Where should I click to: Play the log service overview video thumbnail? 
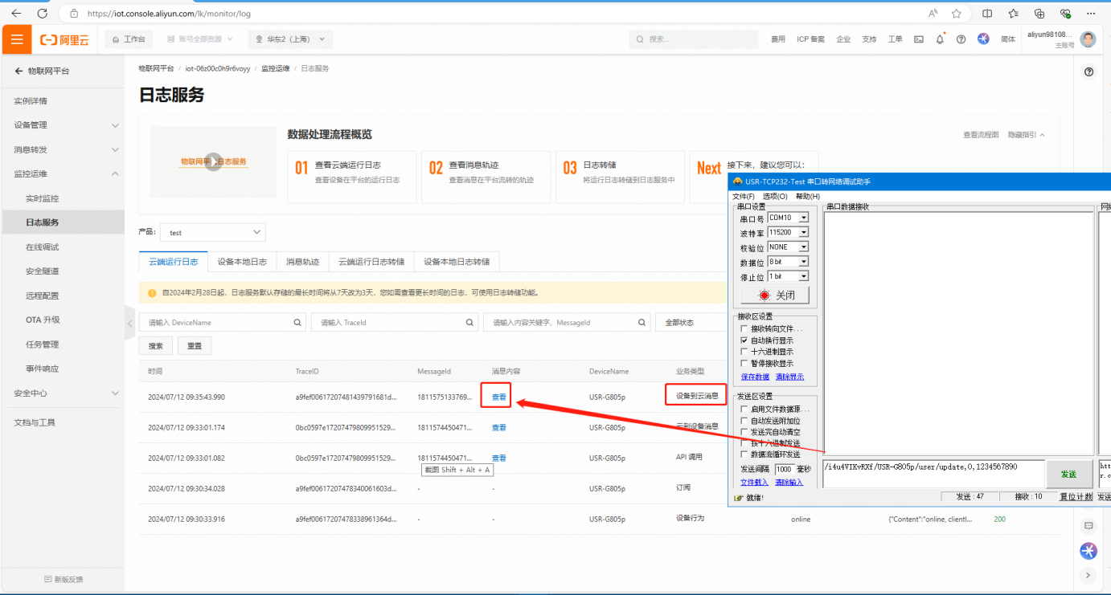pyautogui.click(x=212, y=161)
